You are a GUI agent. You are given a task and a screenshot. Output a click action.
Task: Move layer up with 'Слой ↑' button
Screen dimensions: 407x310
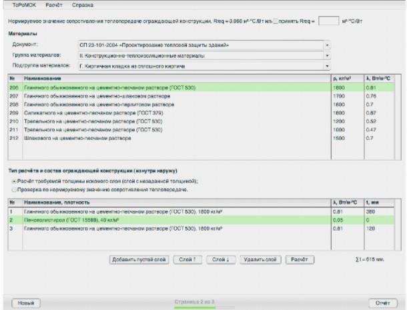tap(185, 259)
